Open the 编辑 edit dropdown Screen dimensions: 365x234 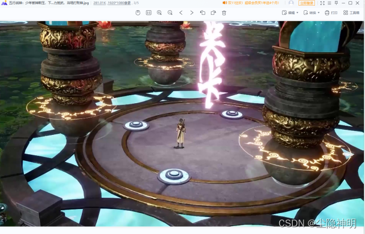[x=290, y=13]
